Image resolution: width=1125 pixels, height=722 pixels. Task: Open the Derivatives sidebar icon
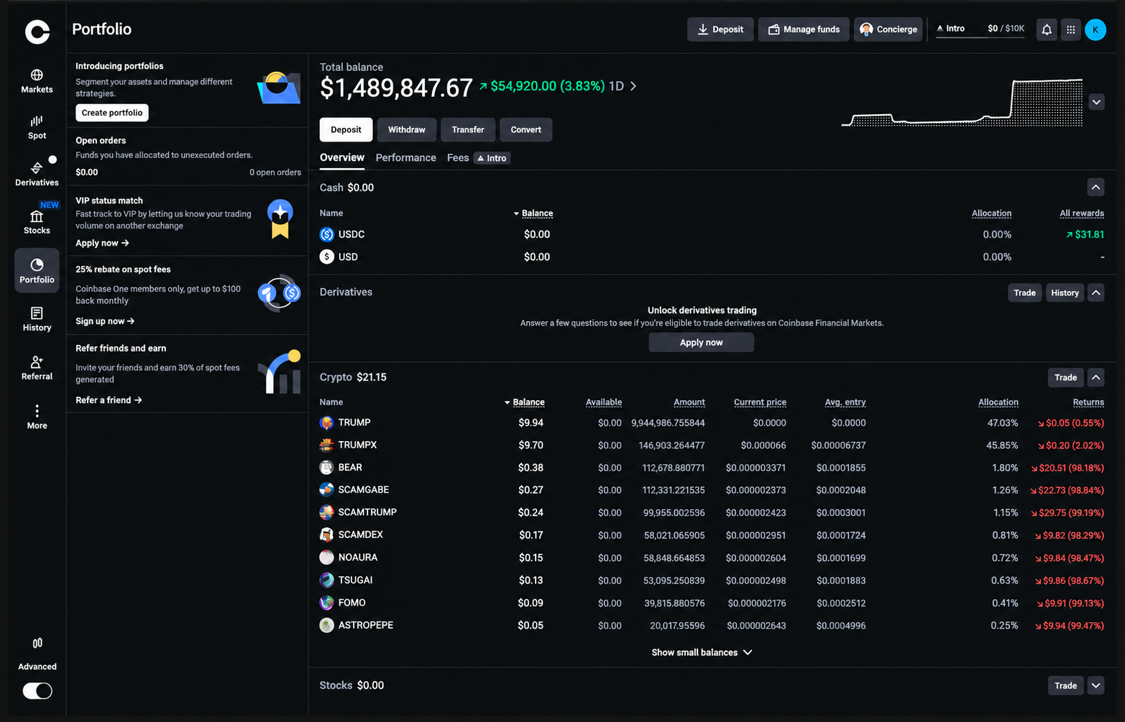pyautogui.click(x=37, y=174)
